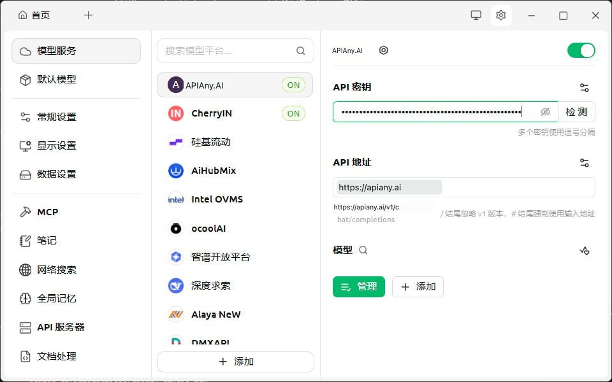Screen dimensions: 612x382
Task: Click the CherryIN red logo icon
Action: 176,113
